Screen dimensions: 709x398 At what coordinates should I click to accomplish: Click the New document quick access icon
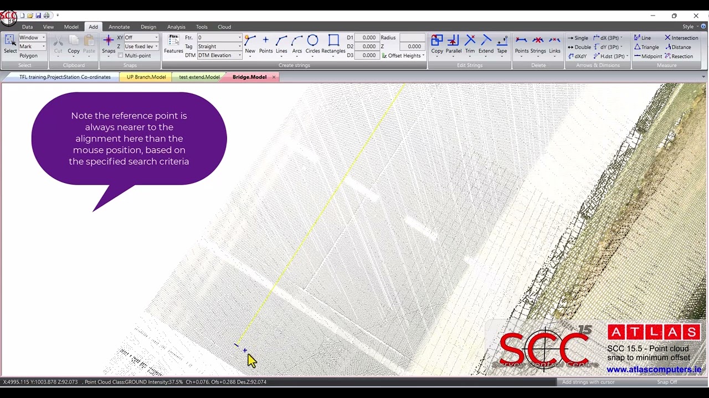22,15
